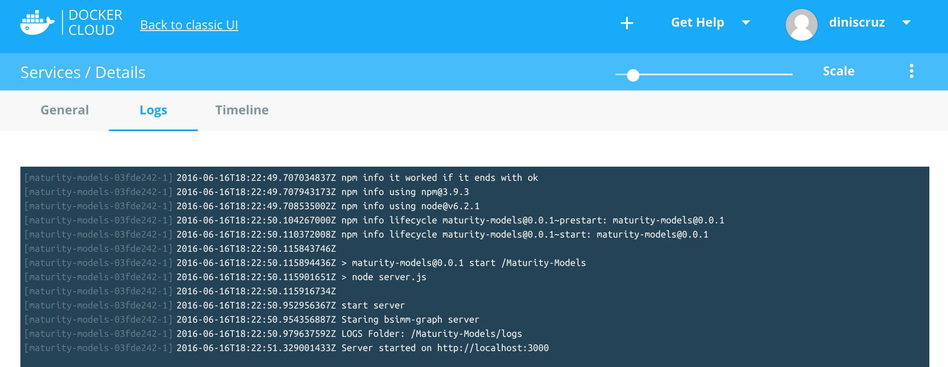Open the three-dot service actions menu
This screenshot has height=367, width=948.
point(911,71)
